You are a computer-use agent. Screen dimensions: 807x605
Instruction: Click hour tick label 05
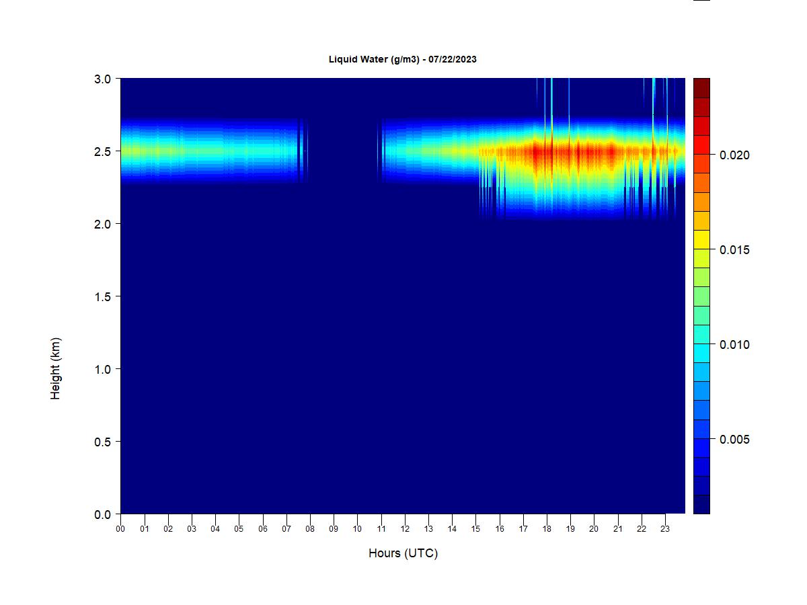239,529
